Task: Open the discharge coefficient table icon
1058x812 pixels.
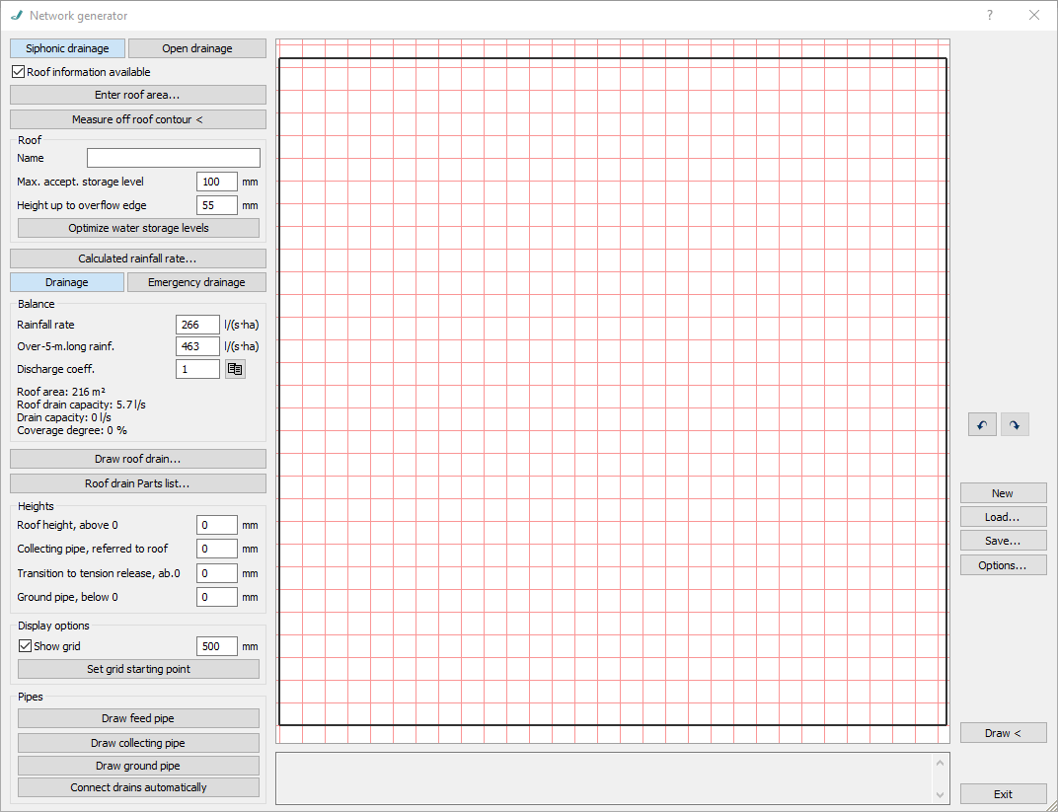Action: pyautogui.click(x=235, y=369)
